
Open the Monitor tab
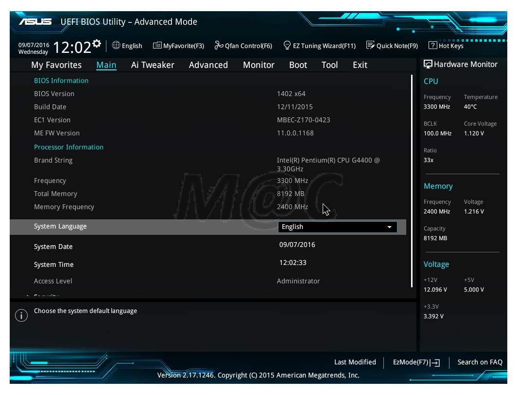tap(259, 65)
